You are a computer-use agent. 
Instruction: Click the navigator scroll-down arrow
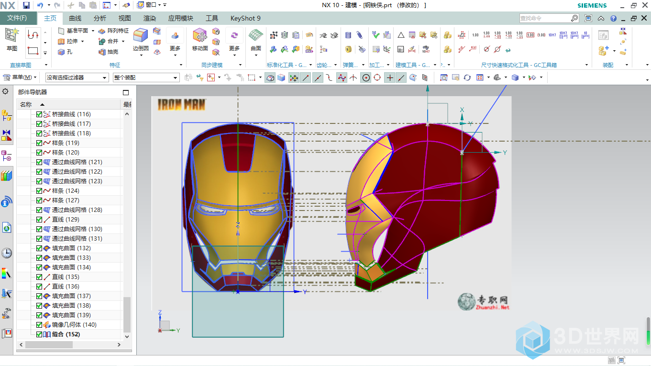pyautogui.click(x=127, y=337)
